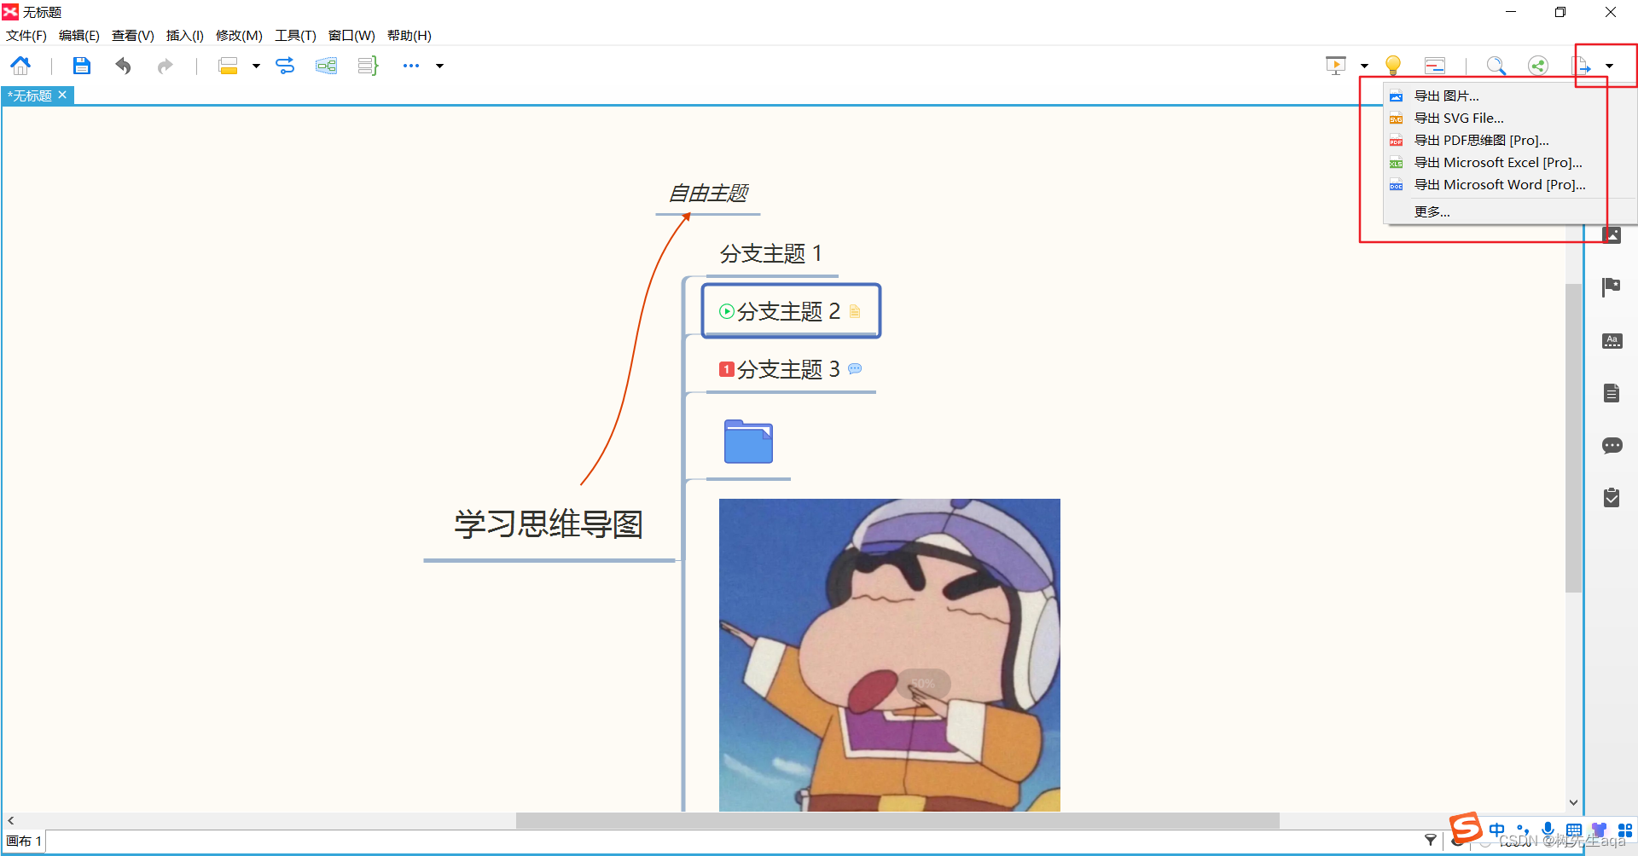The height and width of the screenshot is (856, 1638).
Task: Open the 编辑(E) menu
Action: [x=79, y=36]
